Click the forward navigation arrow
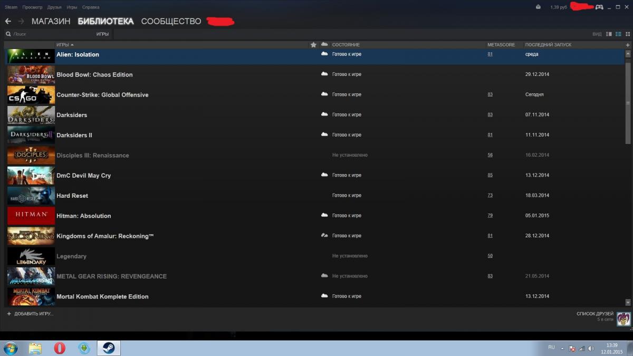This screenshot has width=633, height=356. (21, 21)
